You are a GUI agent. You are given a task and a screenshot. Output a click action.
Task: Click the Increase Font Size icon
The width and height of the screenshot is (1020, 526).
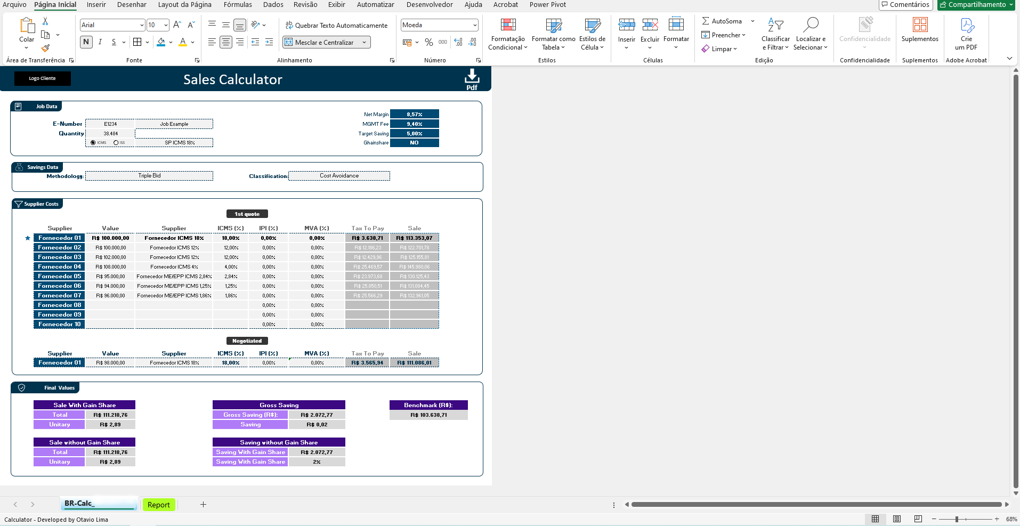(x=177, y=25)
